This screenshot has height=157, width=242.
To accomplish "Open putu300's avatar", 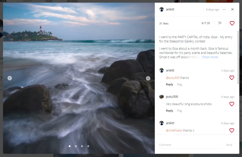I will 161,97.
